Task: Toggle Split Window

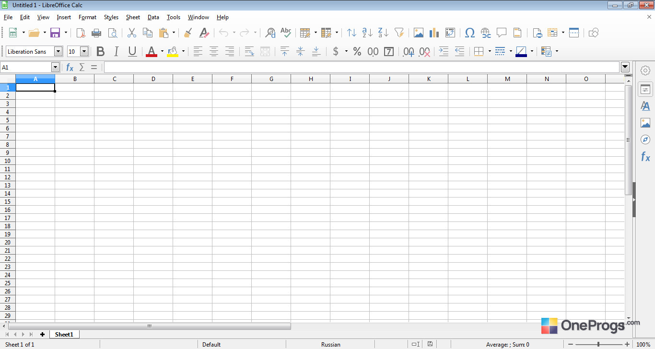Action: [x=574, y=33]
